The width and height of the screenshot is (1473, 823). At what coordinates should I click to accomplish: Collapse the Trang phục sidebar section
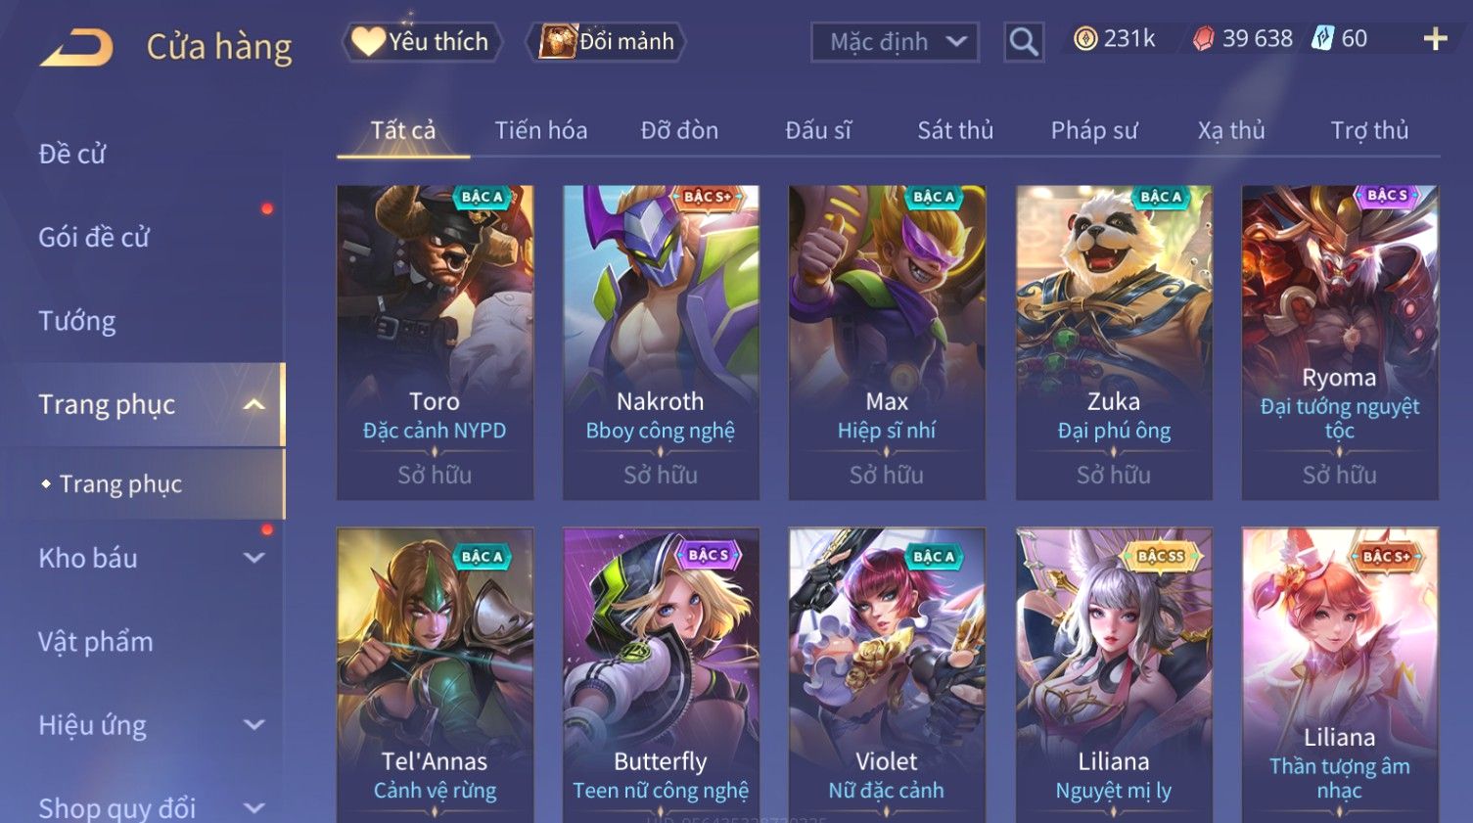(253, 404)
